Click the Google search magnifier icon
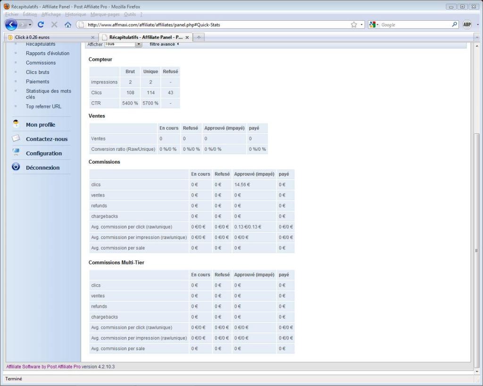 pyautogui.click(x=454, y=25)
